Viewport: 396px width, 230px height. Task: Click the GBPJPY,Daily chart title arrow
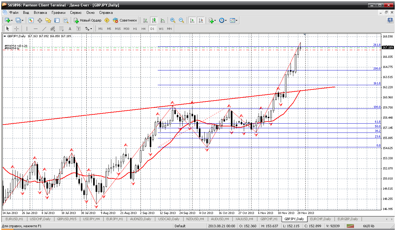tap(5, 36)
